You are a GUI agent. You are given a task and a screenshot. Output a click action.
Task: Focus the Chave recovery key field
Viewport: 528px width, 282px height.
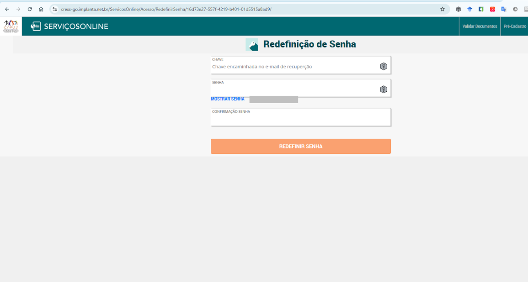[301, 65]
